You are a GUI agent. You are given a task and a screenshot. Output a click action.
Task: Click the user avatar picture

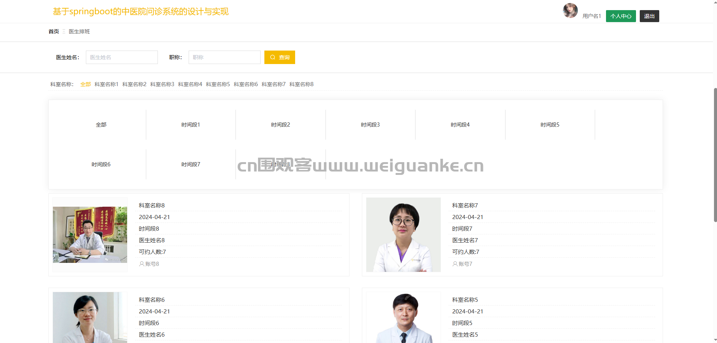coord(570,10)
